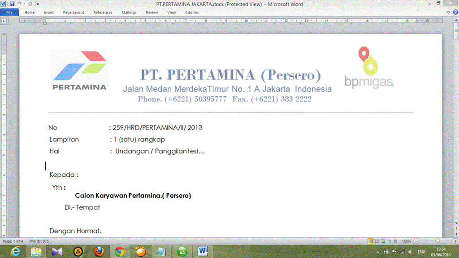
Task: Save the document with the floppy icon
Action: pos(12,4)
